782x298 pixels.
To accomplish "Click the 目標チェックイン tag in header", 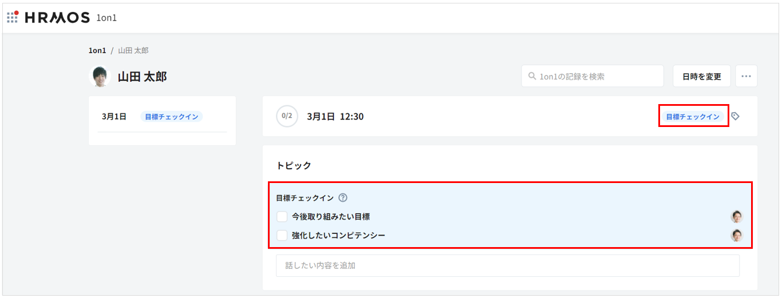I will (x=693, y=117).
